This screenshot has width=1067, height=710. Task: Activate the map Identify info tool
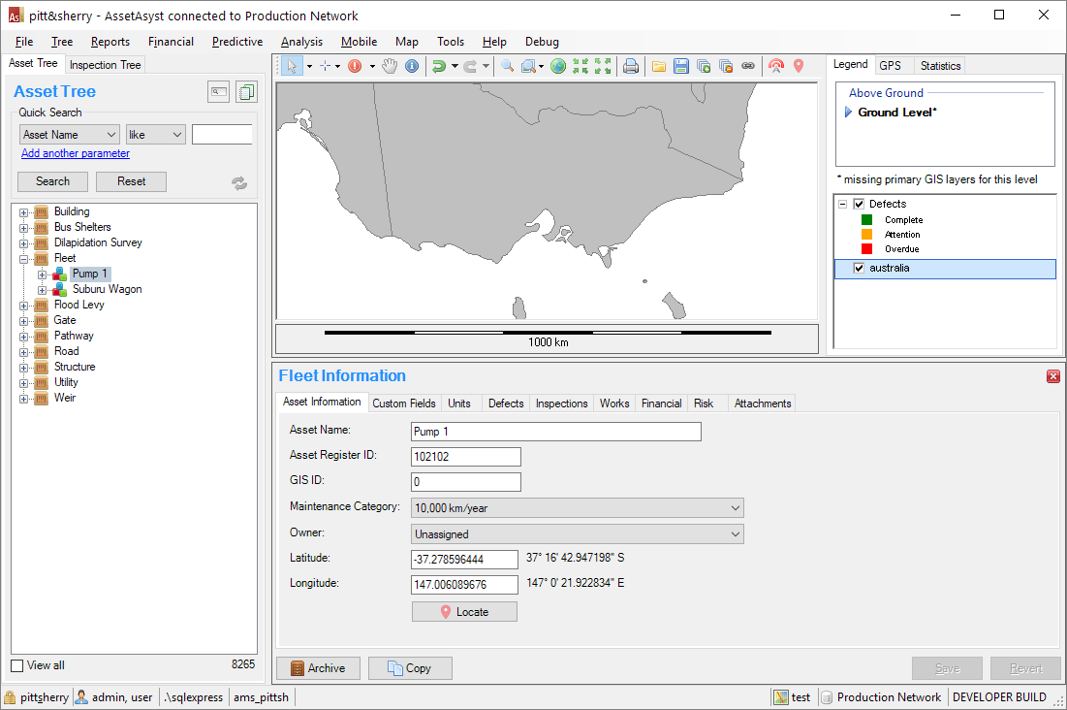pos(412,66)
